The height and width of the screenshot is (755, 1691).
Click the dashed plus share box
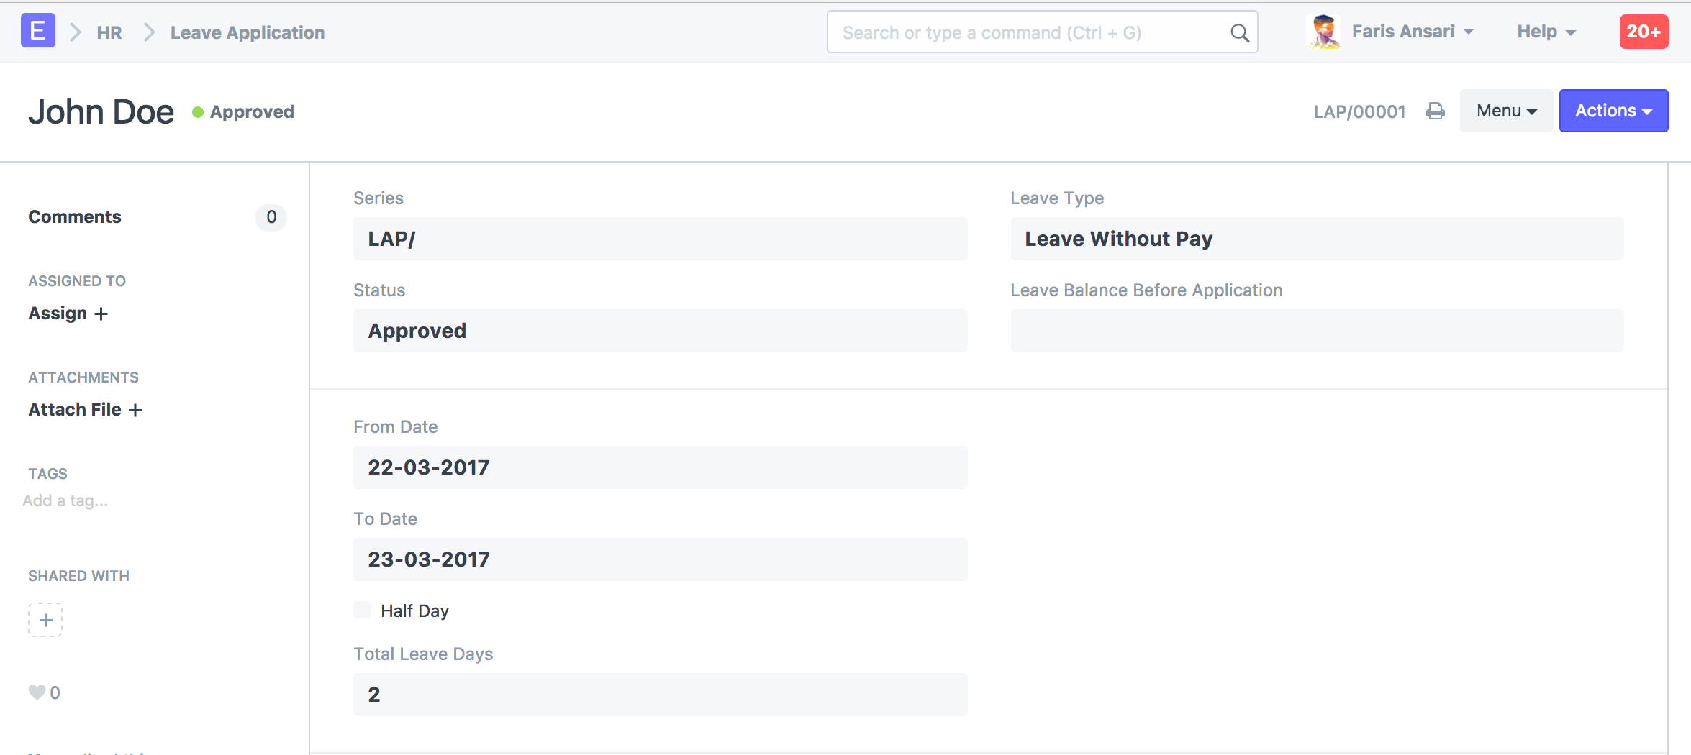45,620
